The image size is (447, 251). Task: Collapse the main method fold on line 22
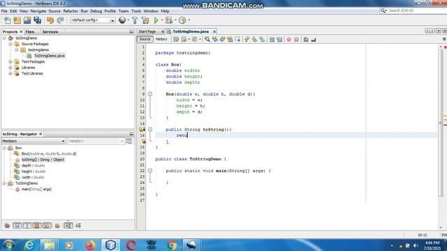point(150,171)
